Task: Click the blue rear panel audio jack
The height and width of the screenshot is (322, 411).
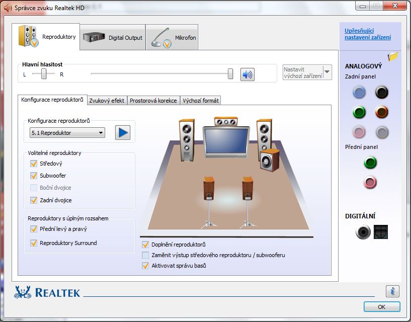Action: (359, 92)
